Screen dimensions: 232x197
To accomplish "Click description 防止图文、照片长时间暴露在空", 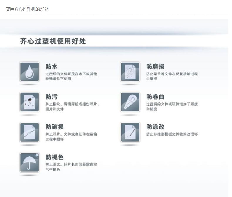I will pyautogui.click(x=71, y=164).
